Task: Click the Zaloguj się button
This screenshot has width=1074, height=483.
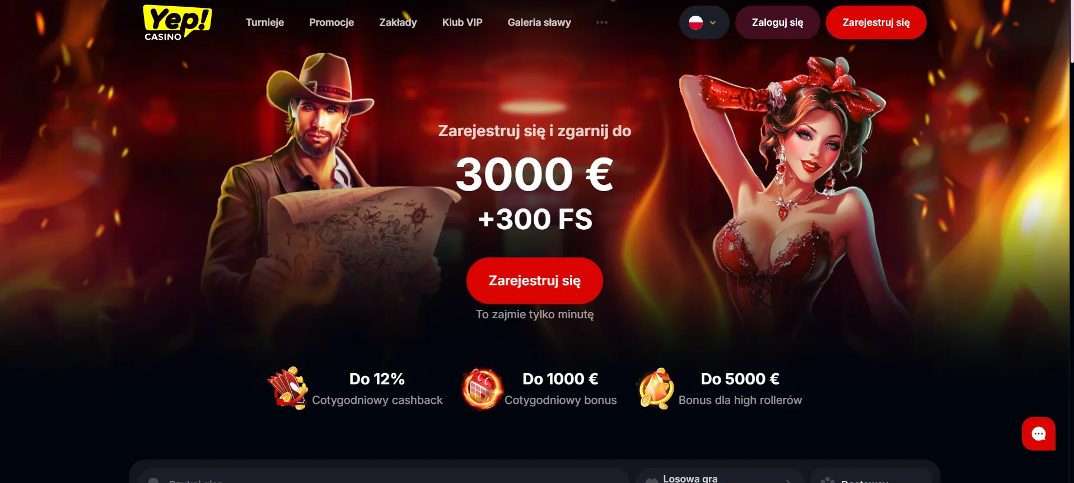Action: click(x=777, y=22)
